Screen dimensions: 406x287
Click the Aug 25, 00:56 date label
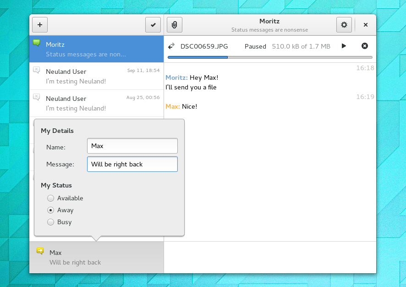click(143, 97)
